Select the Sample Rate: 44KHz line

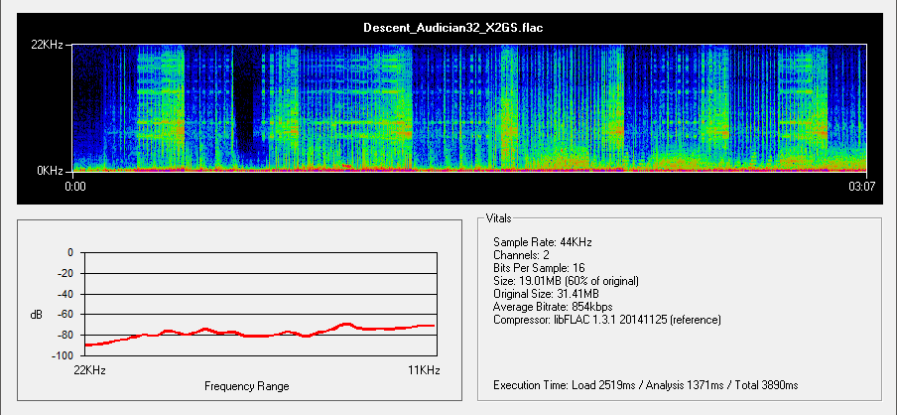click(542, 241)
